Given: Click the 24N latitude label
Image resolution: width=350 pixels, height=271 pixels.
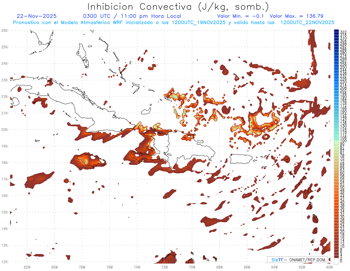Looking at the screenshot, I should click(4, 63).
